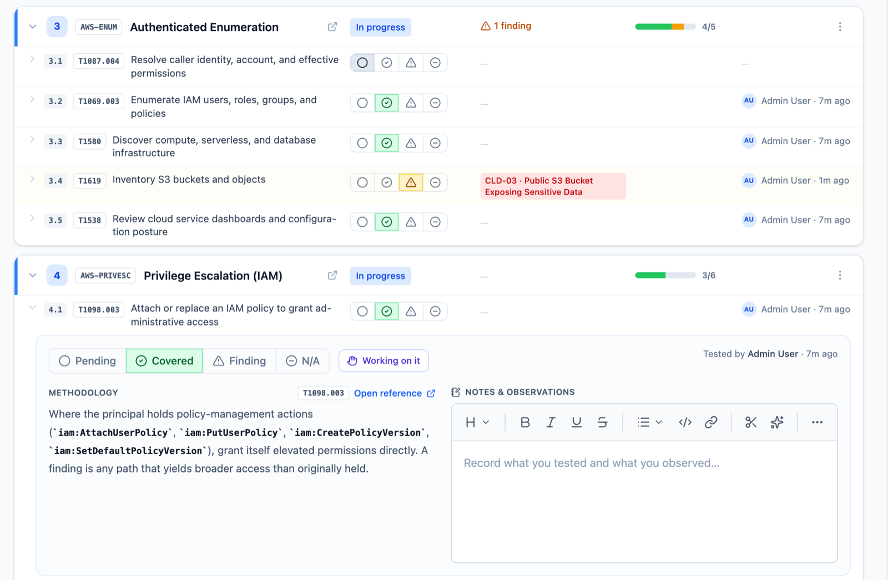Viewport: 888px width, 580px height.
Task: Open more editor options ellipsis
Action: pos(817,423)
